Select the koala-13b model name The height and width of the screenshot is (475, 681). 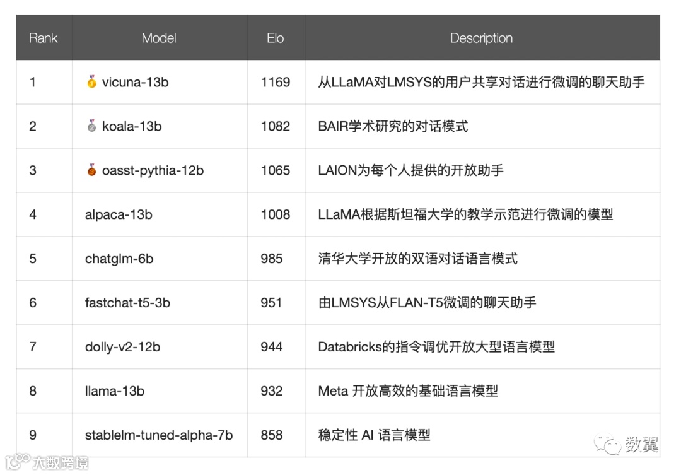tap(132, 126)
